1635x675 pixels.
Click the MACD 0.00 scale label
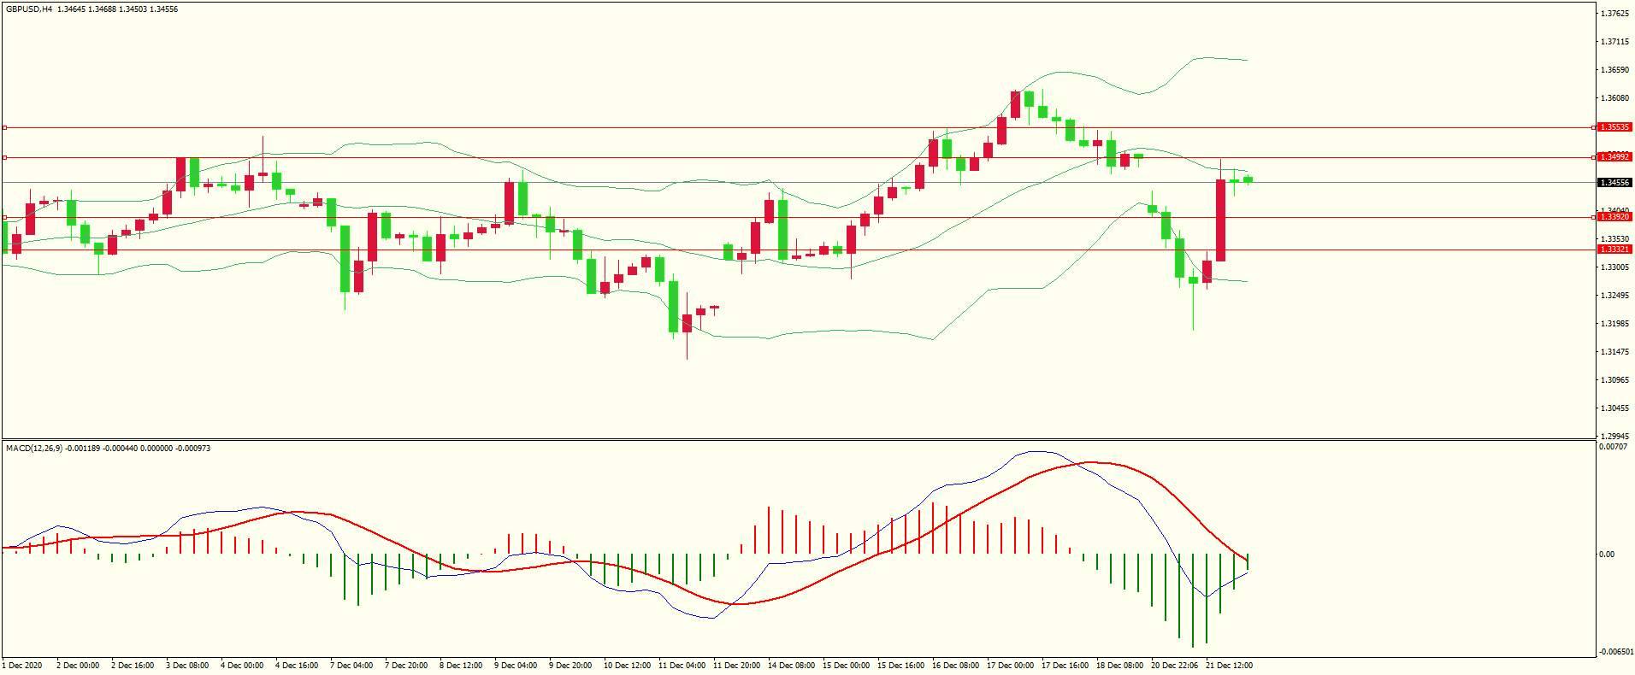click(x=1608, y=555)
